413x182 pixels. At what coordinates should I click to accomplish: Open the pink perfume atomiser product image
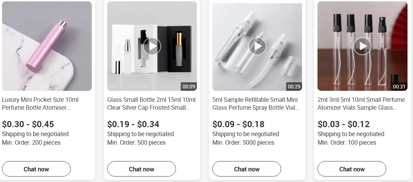click(47, 46)
